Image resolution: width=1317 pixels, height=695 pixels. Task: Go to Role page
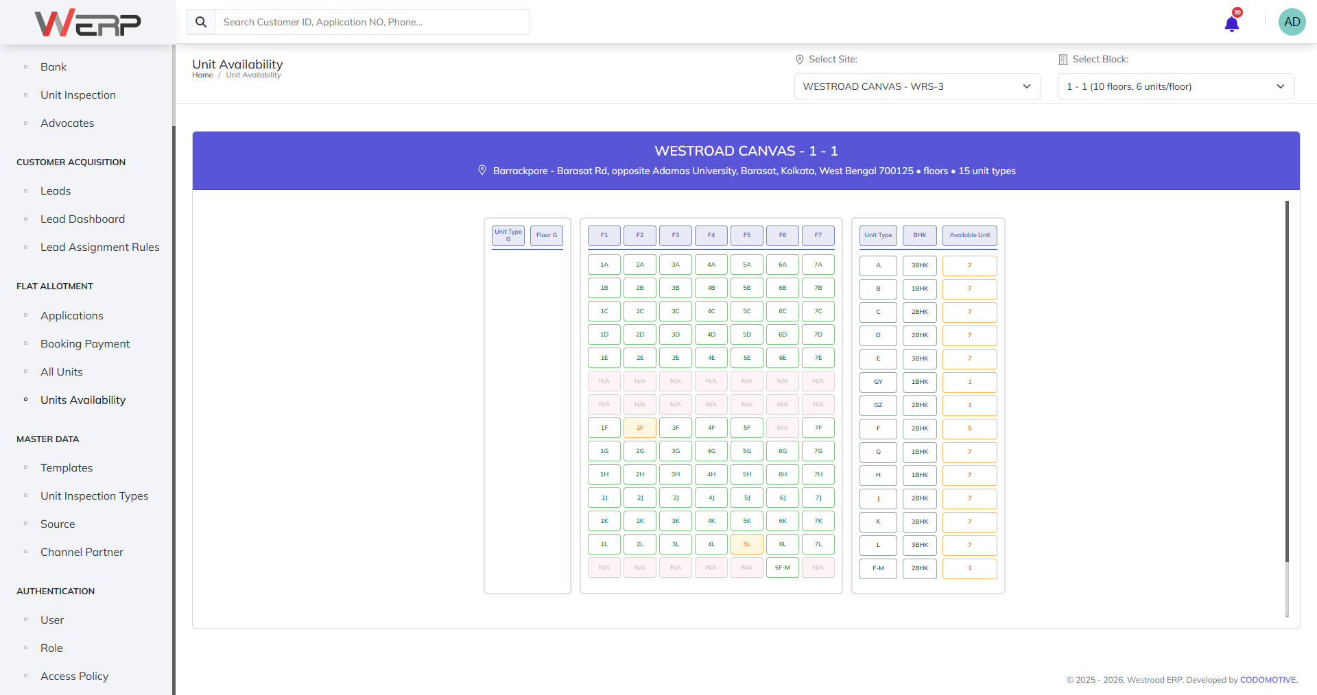click(x=51, y=648)
